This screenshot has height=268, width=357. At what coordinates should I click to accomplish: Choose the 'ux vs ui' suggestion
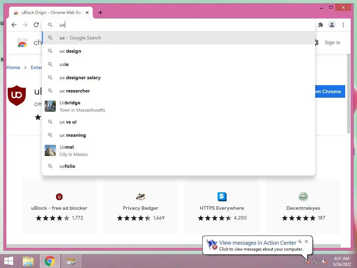coord(178,122)
